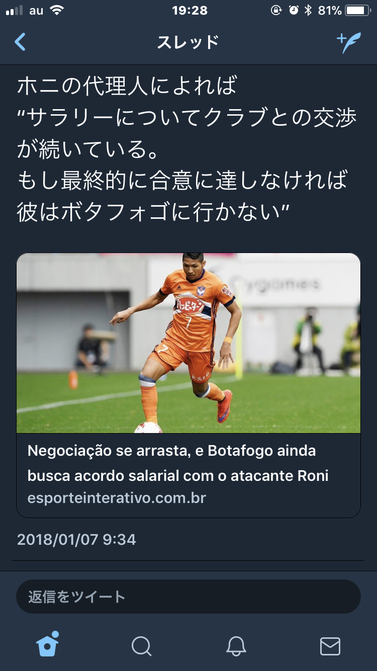Image resolution: width=377 pixels, height=671 pixels.
Task: Tap the Wi-Fi signal icon
Action: (x=57, y=11)
